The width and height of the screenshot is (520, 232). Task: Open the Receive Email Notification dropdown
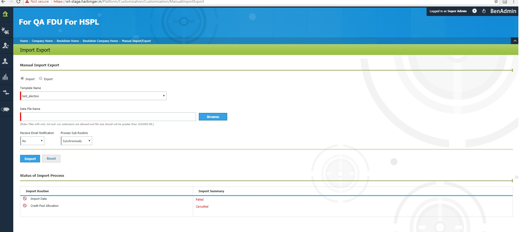coord(32,141)
